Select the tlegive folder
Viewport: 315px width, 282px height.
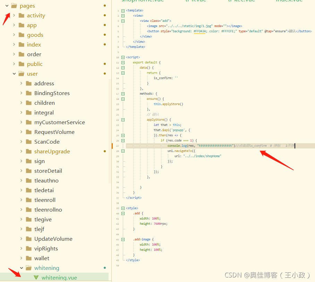coord(43,219)
